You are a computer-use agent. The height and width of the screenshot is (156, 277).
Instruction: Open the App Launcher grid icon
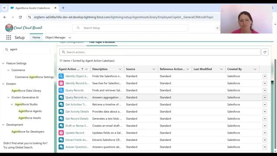[9, 38]
